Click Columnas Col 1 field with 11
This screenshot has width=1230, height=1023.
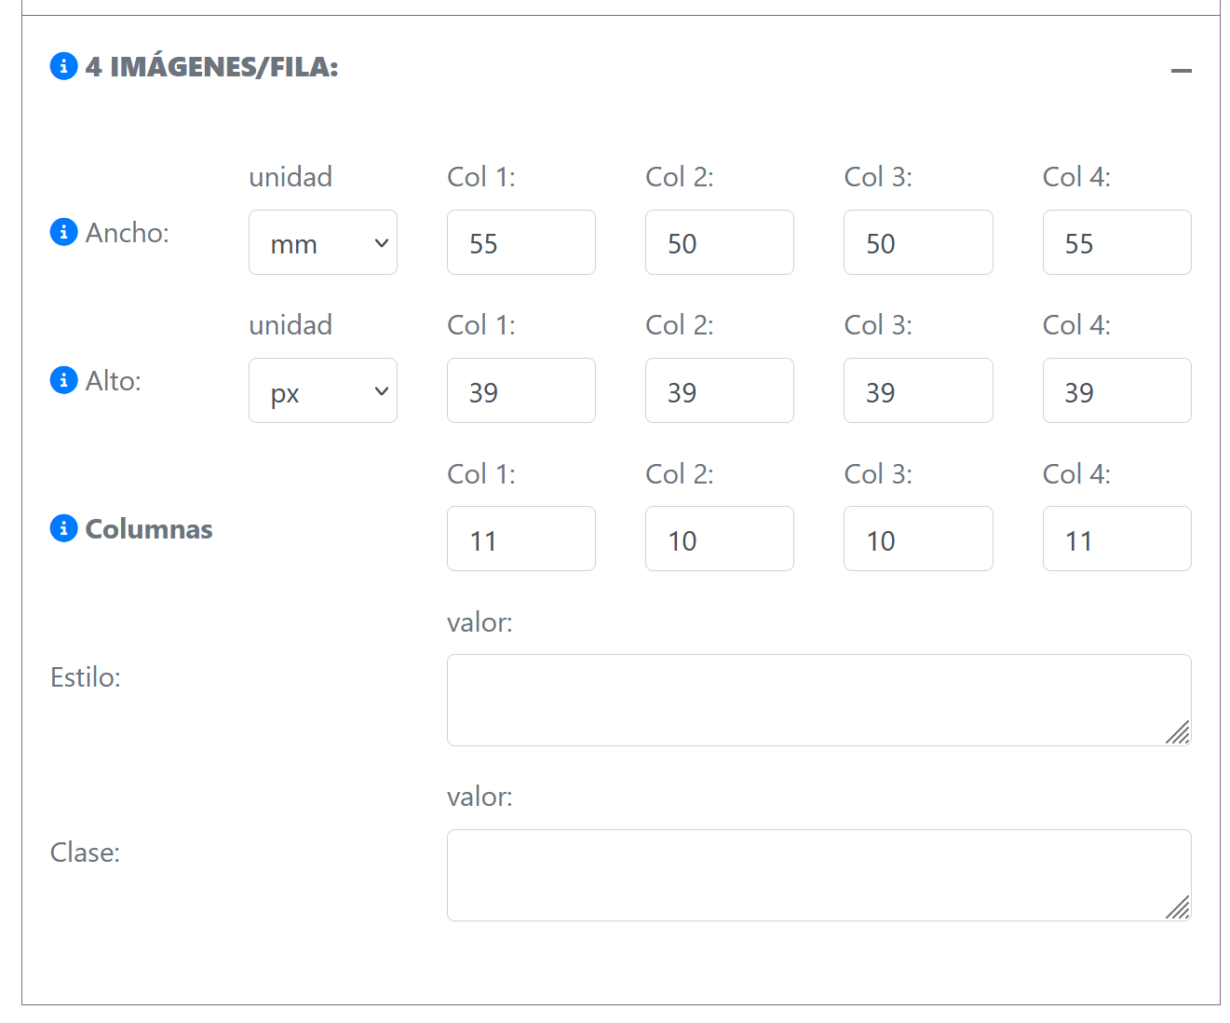(520, 539)
